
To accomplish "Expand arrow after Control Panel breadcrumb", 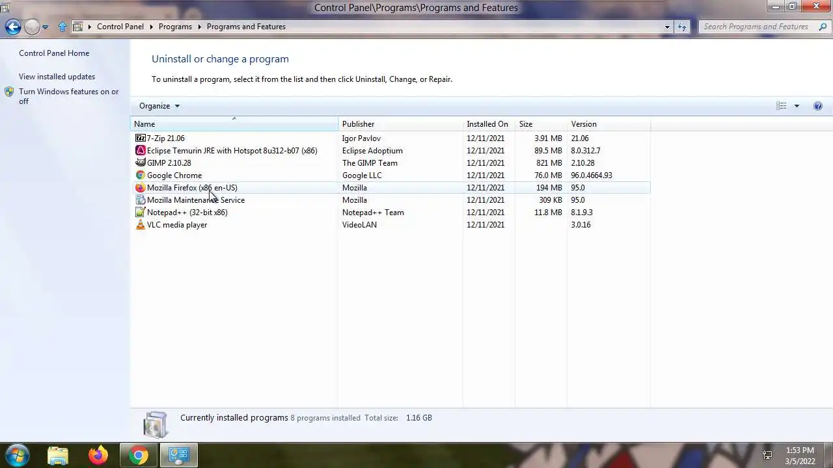I will pos(151,27).
